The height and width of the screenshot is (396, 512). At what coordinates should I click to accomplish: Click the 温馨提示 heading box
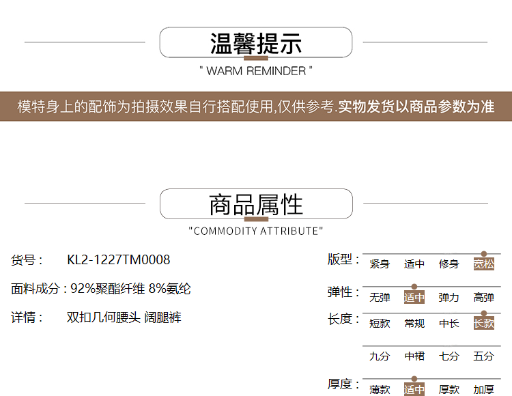(x=256, y=42)
